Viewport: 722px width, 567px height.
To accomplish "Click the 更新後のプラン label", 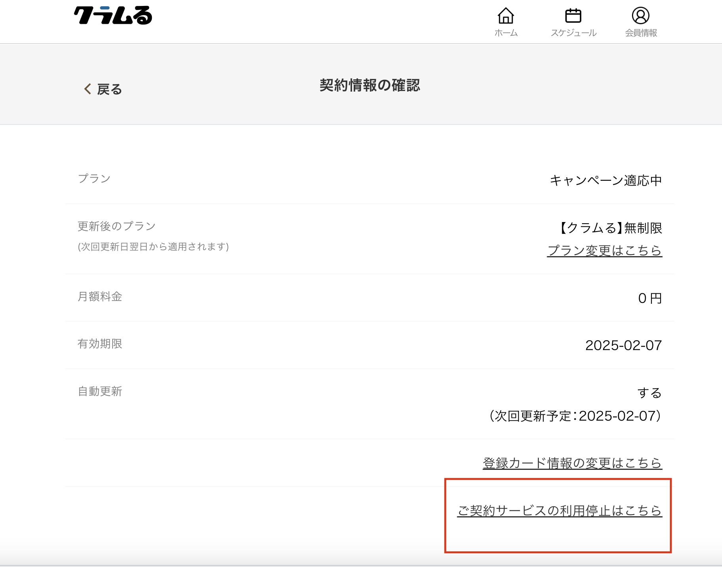I will (117, 226).
